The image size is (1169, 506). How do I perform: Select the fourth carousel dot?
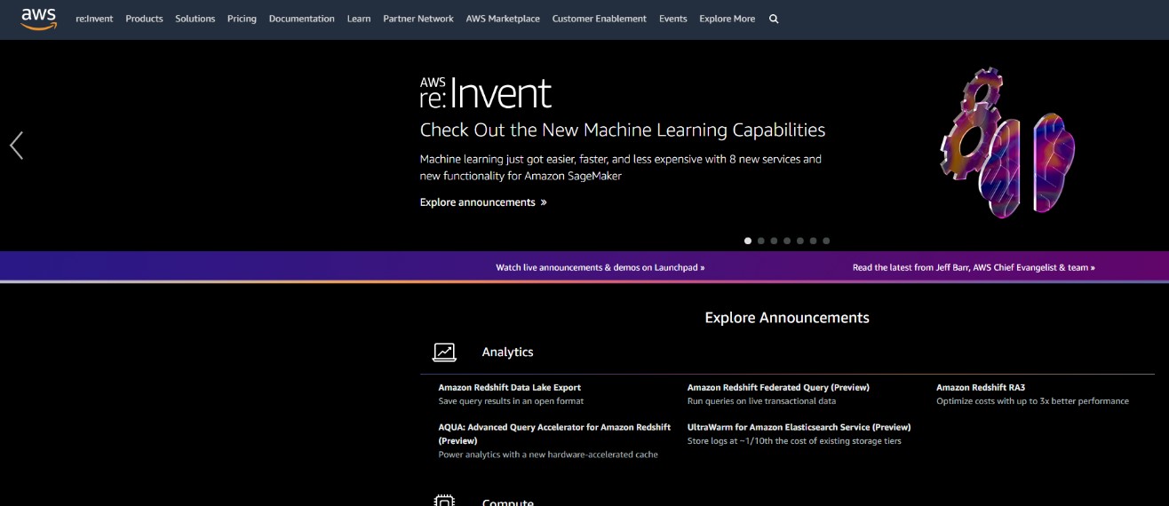coord(787,241)
